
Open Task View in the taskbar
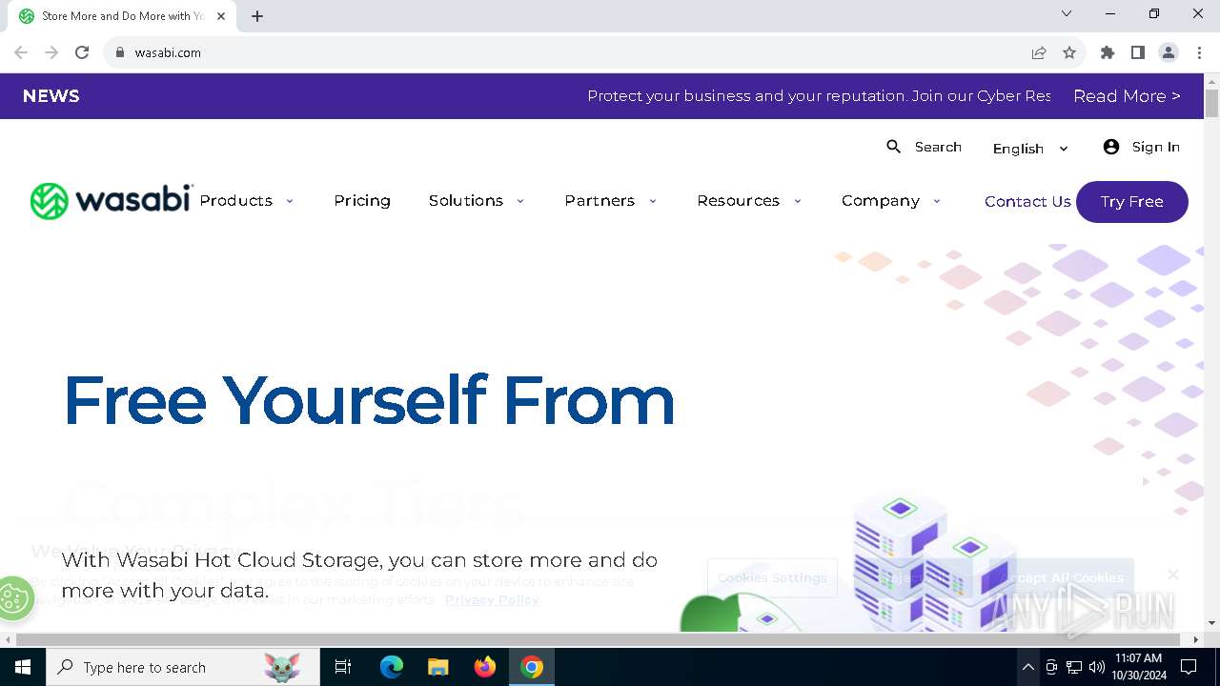(343, 667)
